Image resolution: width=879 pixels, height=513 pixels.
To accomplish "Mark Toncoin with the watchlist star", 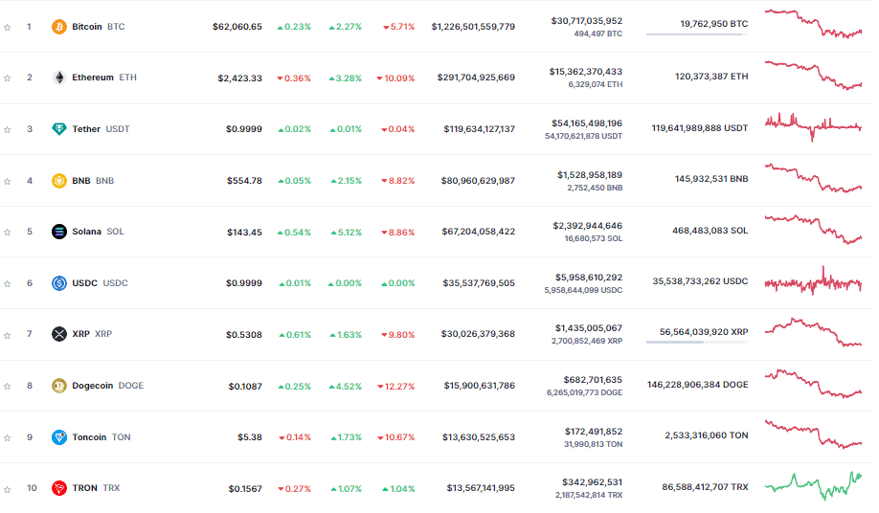I will tap(8, 437).
